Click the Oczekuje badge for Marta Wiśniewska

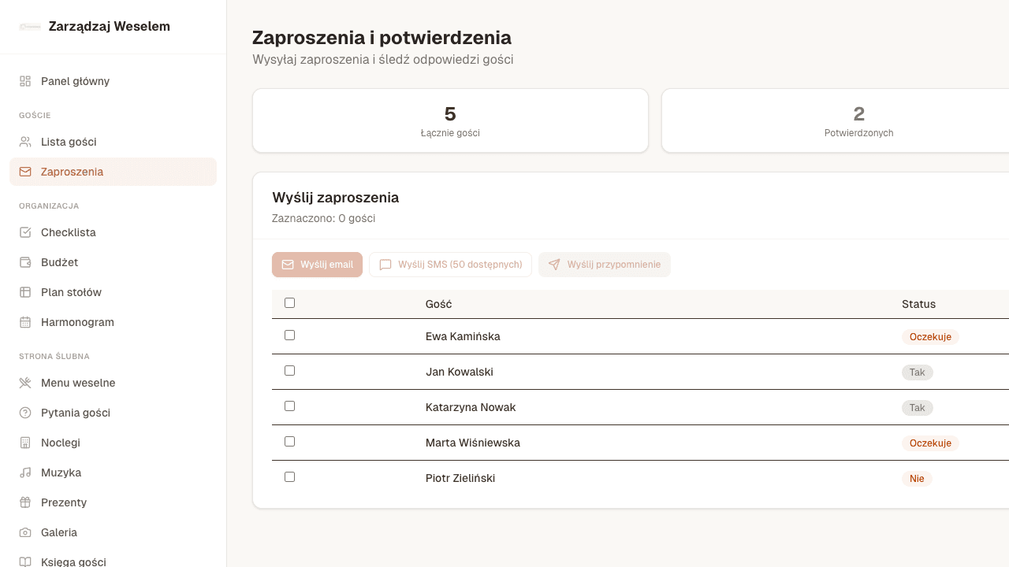[x=930, y=443]
